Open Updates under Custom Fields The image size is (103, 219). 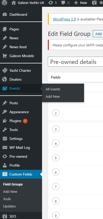9,206
